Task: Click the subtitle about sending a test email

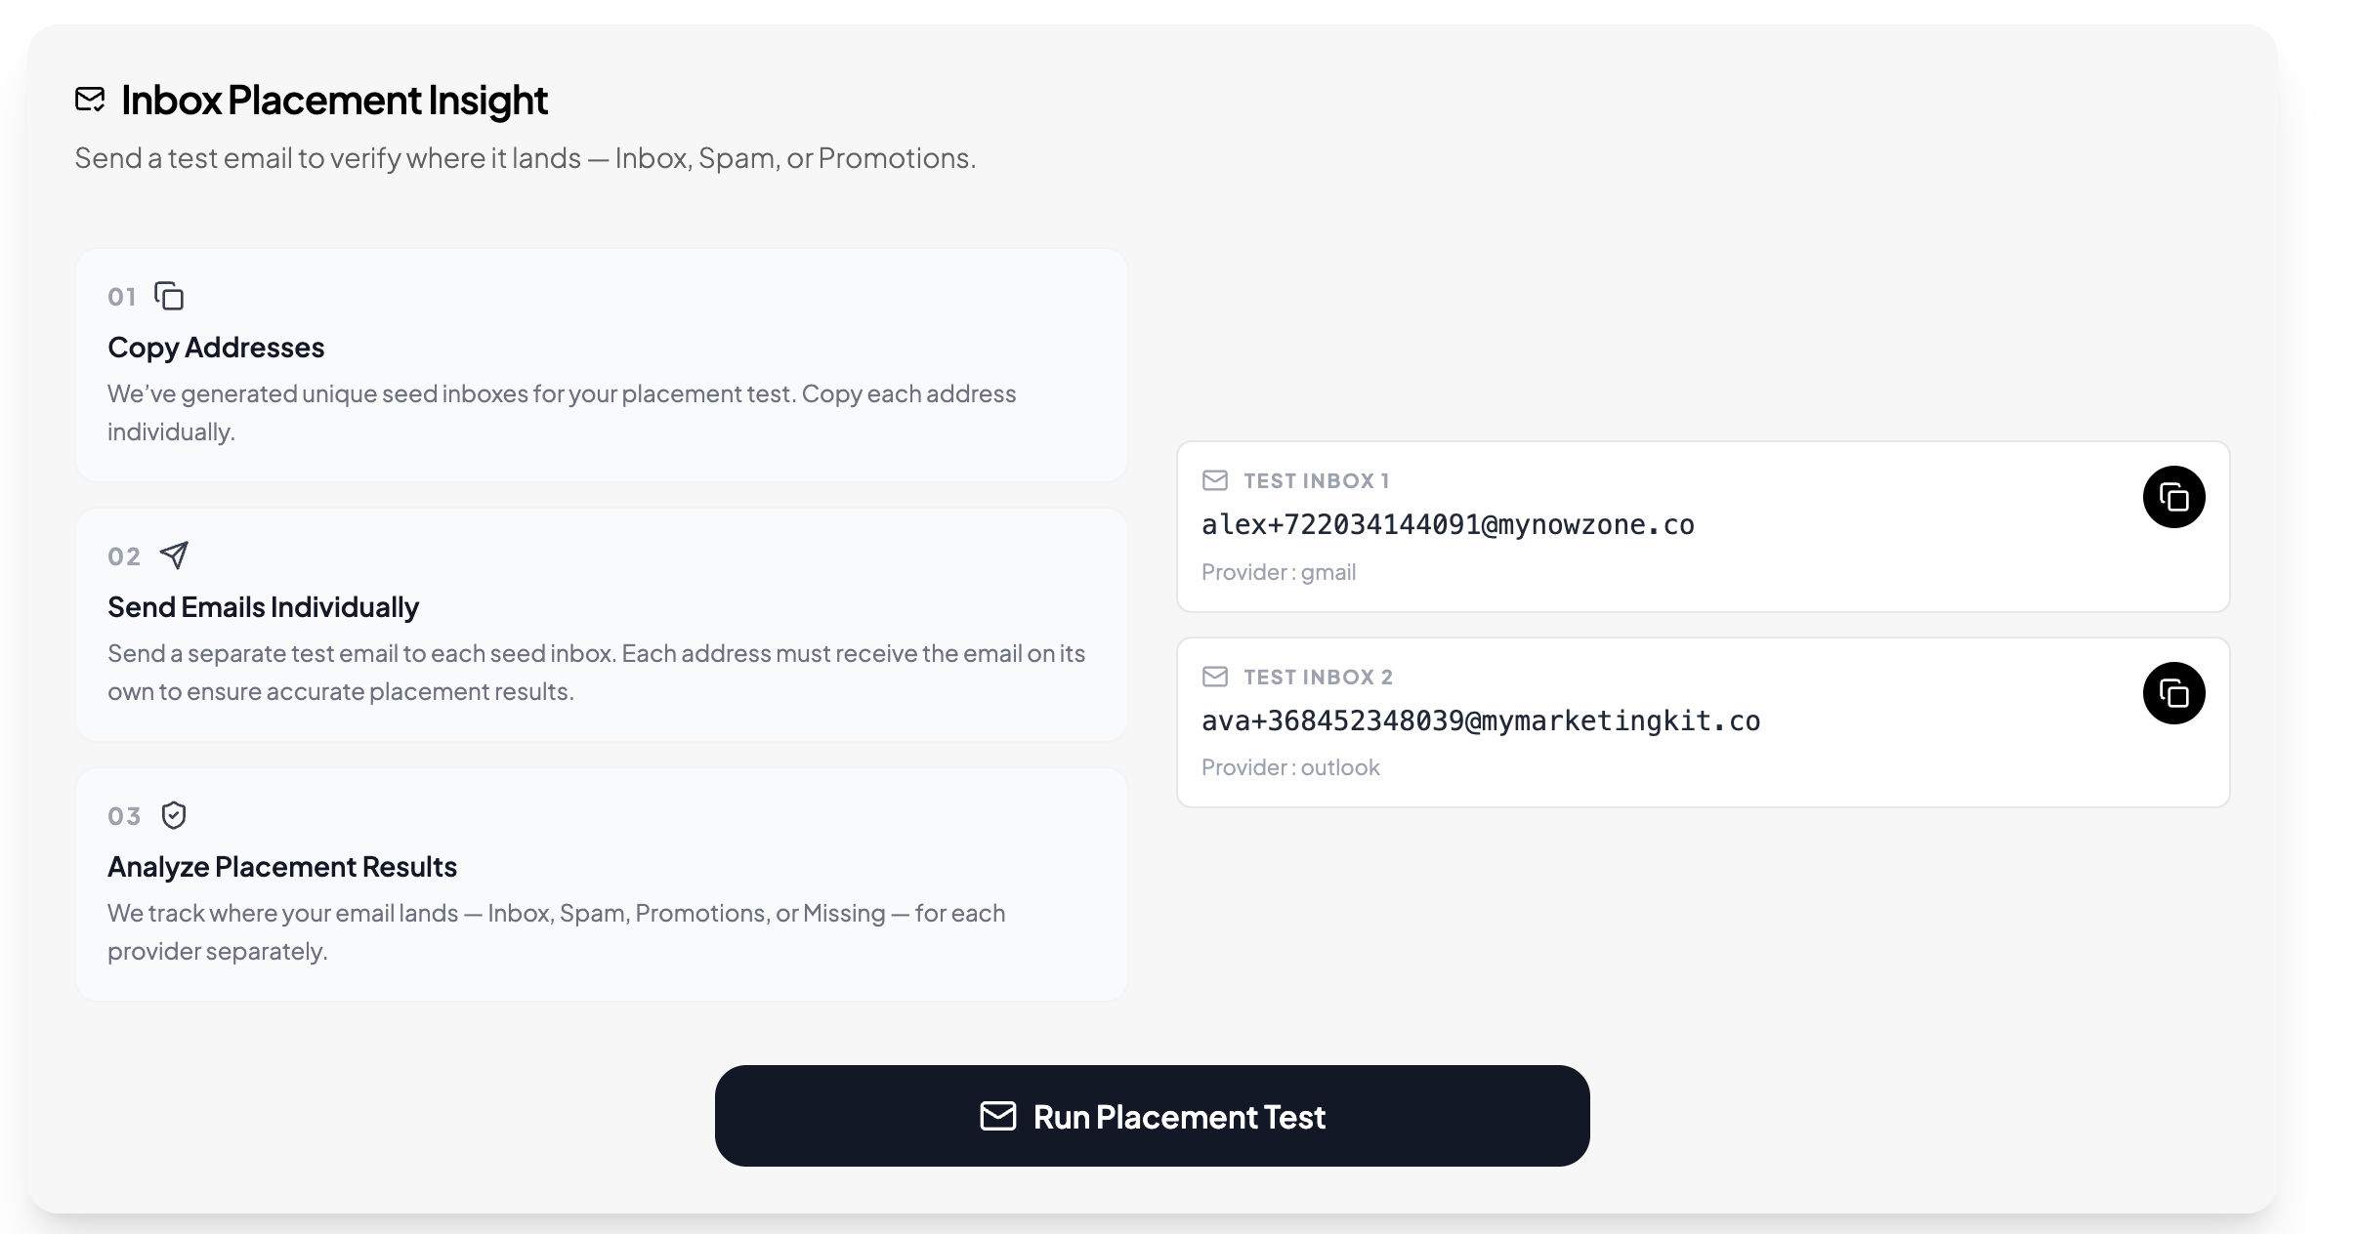Action: coord(526,158)
